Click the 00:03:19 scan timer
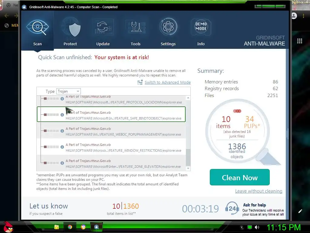The height and width of the screenshot is (233, 310). [200, 209]
